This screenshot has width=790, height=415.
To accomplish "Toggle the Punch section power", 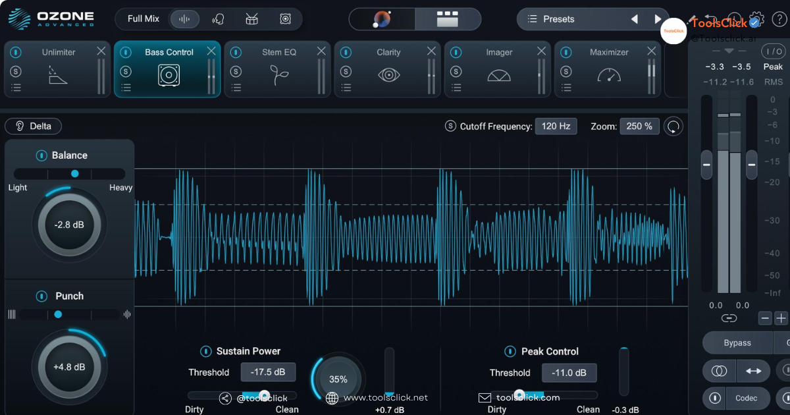I will tap(41, 296).
